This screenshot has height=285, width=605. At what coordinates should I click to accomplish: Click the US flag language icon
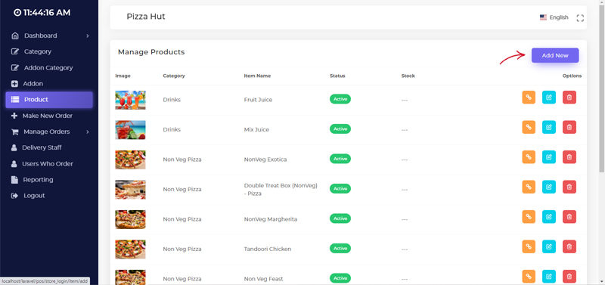(543, 17)
